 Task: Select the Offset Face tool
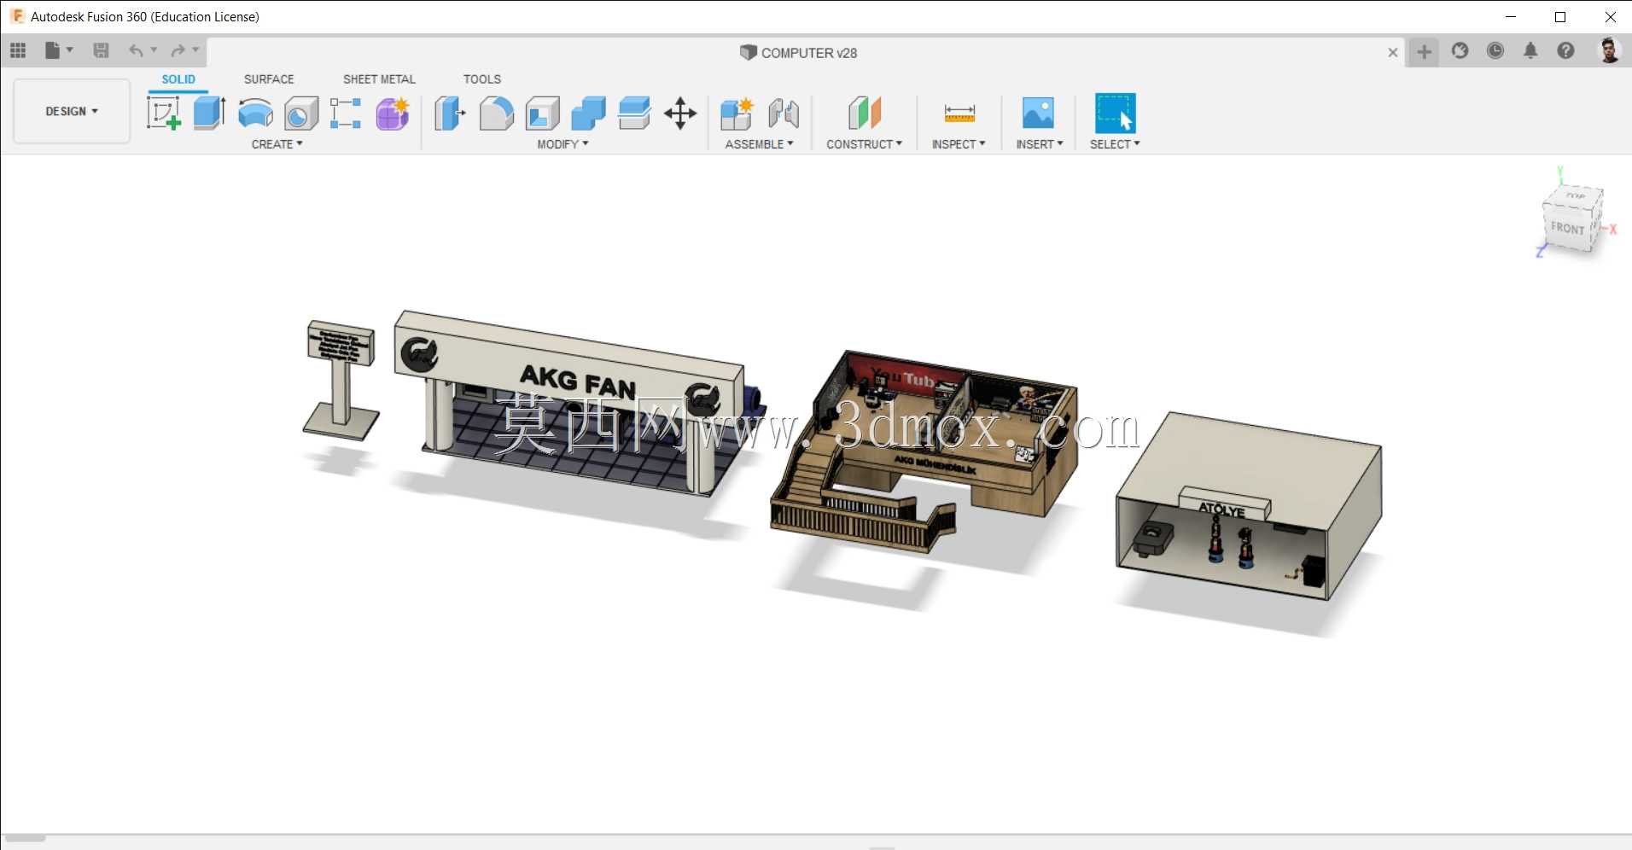point(634,114)
